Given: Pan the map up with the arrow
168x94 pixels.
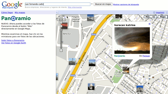Looking at the screenshot, I should 61,17.
